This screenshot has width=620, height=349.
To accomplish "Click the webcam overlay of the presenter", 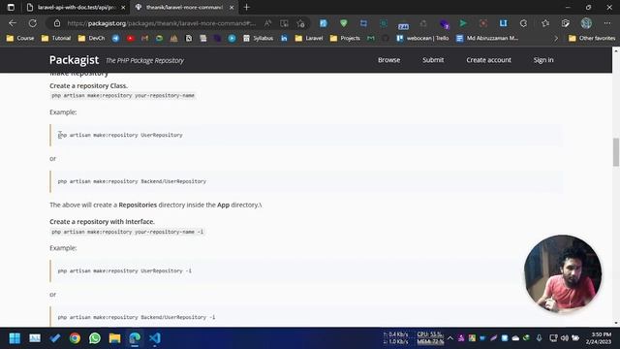I will coord(563,273).
